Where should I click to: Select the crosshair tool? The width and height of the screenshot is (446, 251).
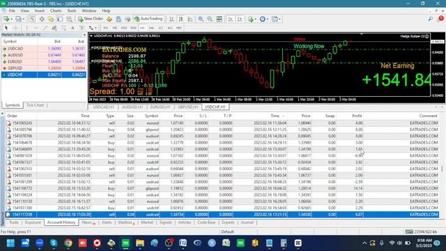click(15, 28)
